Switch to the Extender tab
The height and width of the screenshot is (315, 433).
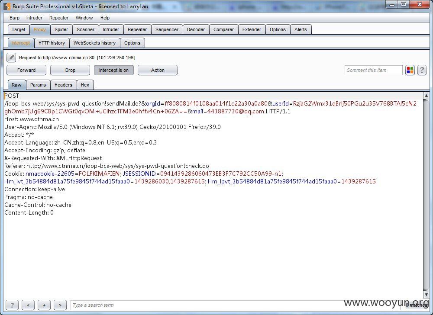(x=252, y=29)
